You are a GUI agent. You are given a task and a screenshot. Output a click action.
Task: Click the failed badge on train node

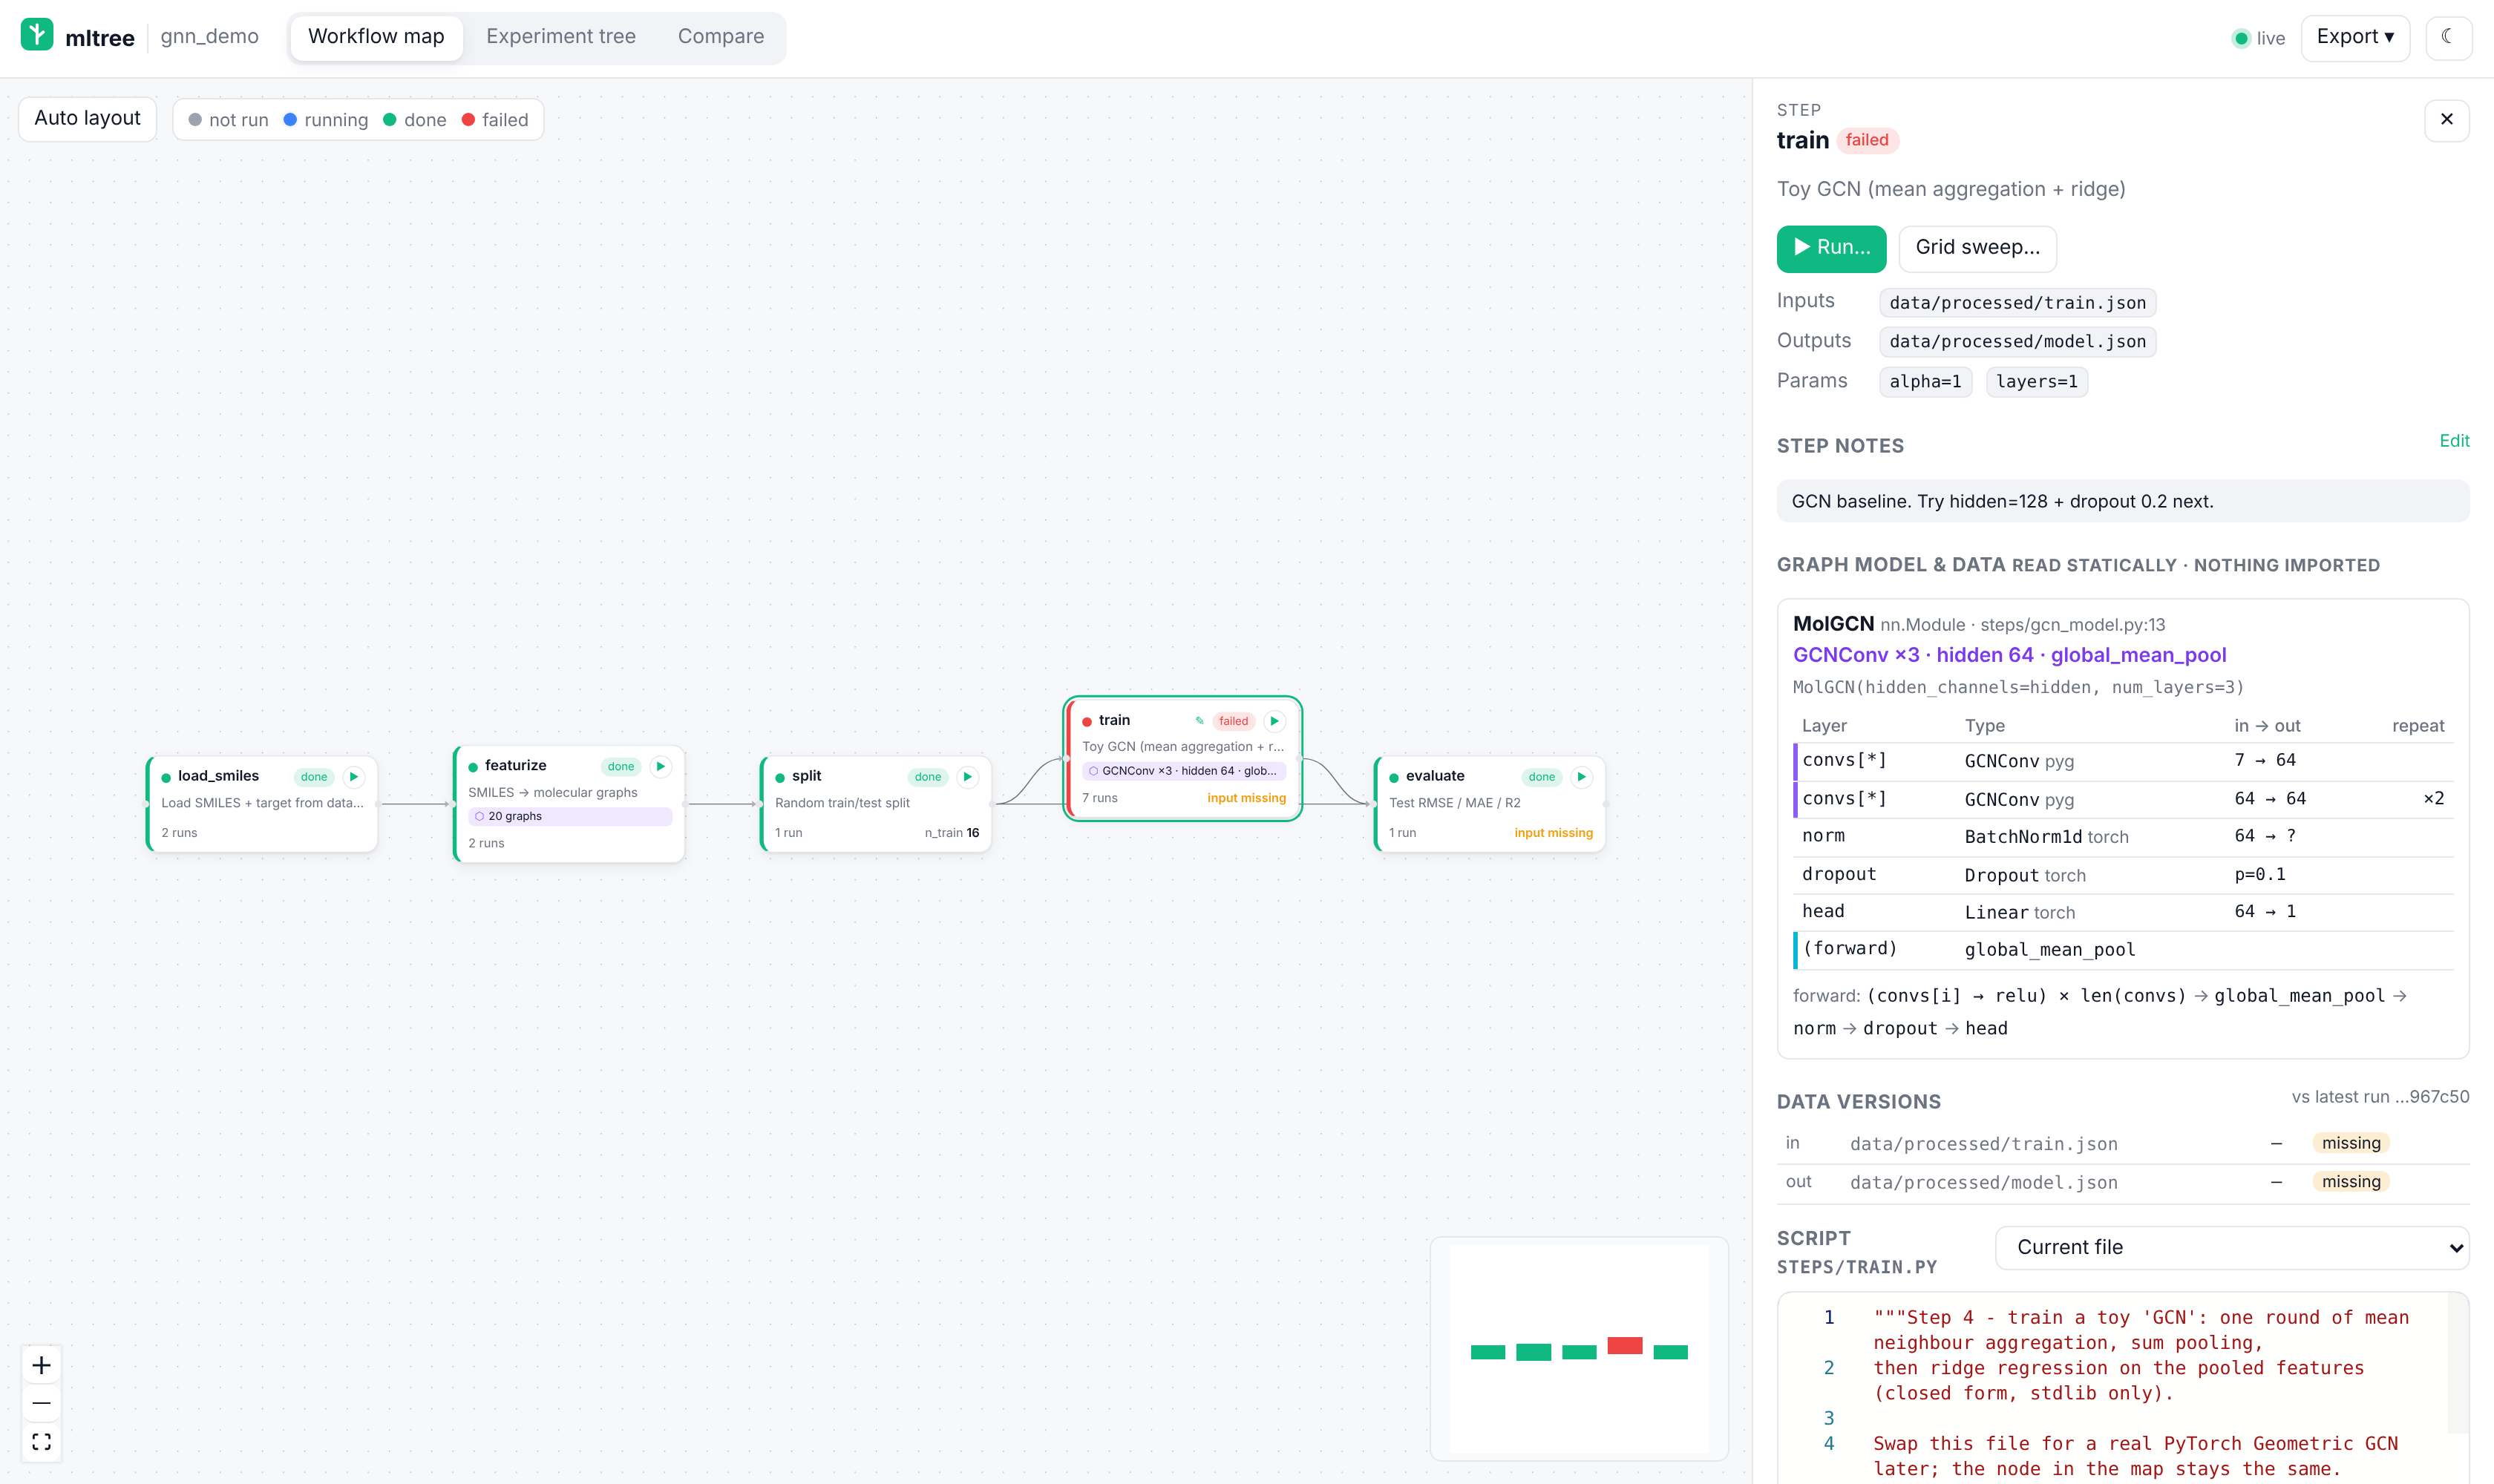point(1234,721)
